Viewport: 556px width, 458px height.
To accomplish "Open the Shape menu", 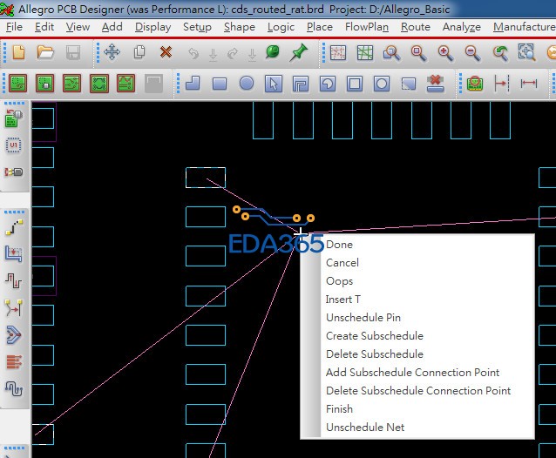I will point(239,27).
